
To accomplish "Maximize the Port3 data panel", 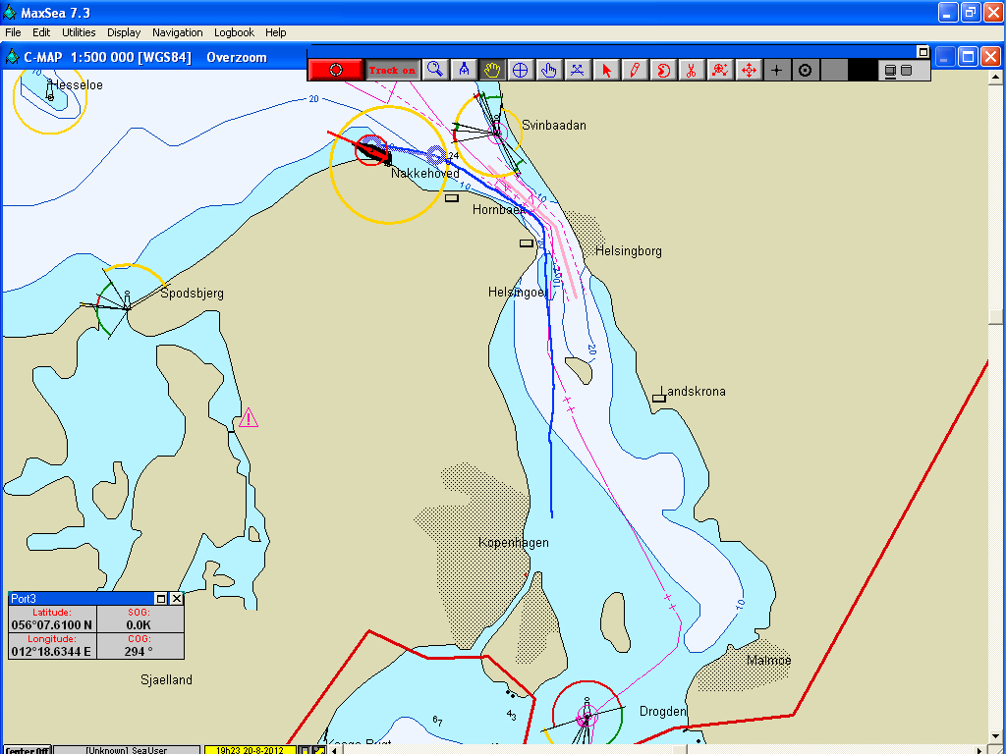I will point(161,598).
